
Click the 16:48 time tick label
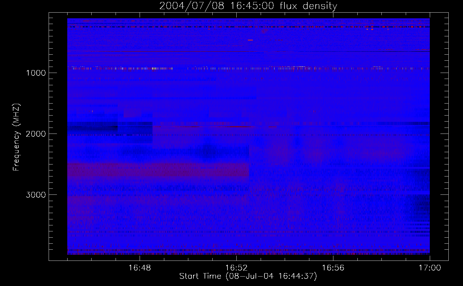point(140,268)
